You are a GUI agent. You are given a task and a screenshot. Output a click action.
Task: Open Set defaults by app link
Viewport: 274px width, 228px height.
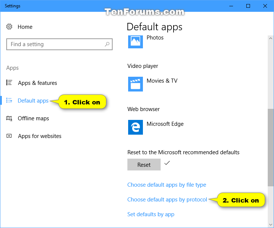(x=151, y=214)
